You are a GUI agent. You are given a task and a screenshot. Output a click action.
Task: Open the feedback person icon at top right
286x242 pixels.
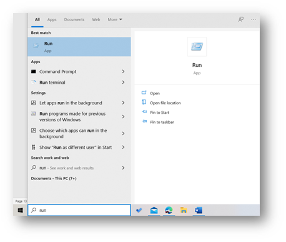coord(241,19)
